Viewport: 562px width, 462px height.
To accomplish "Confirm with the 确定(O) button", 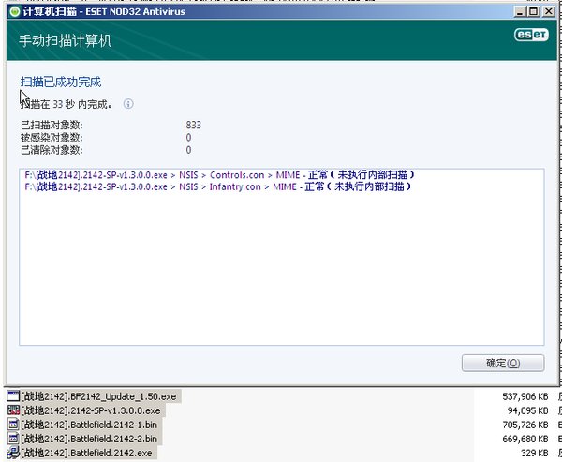I will pyautogui.click(x=503, y=363).
